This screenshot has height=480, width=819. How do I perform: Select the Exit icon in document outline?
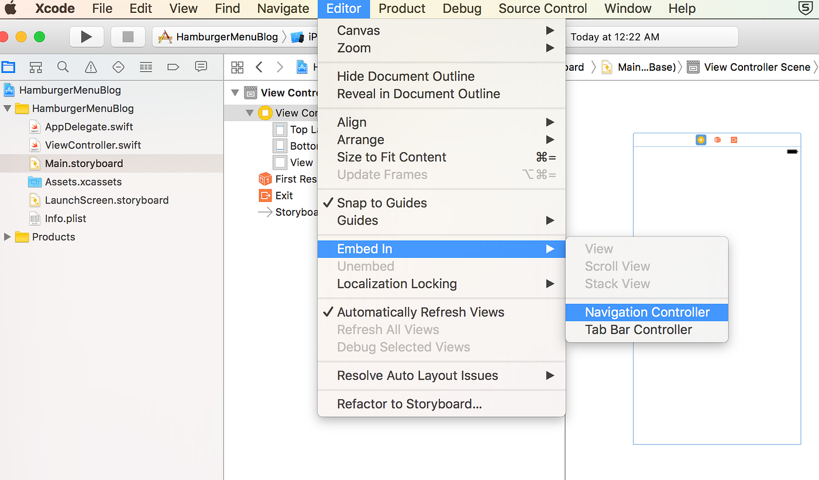(x=266, y=195)
